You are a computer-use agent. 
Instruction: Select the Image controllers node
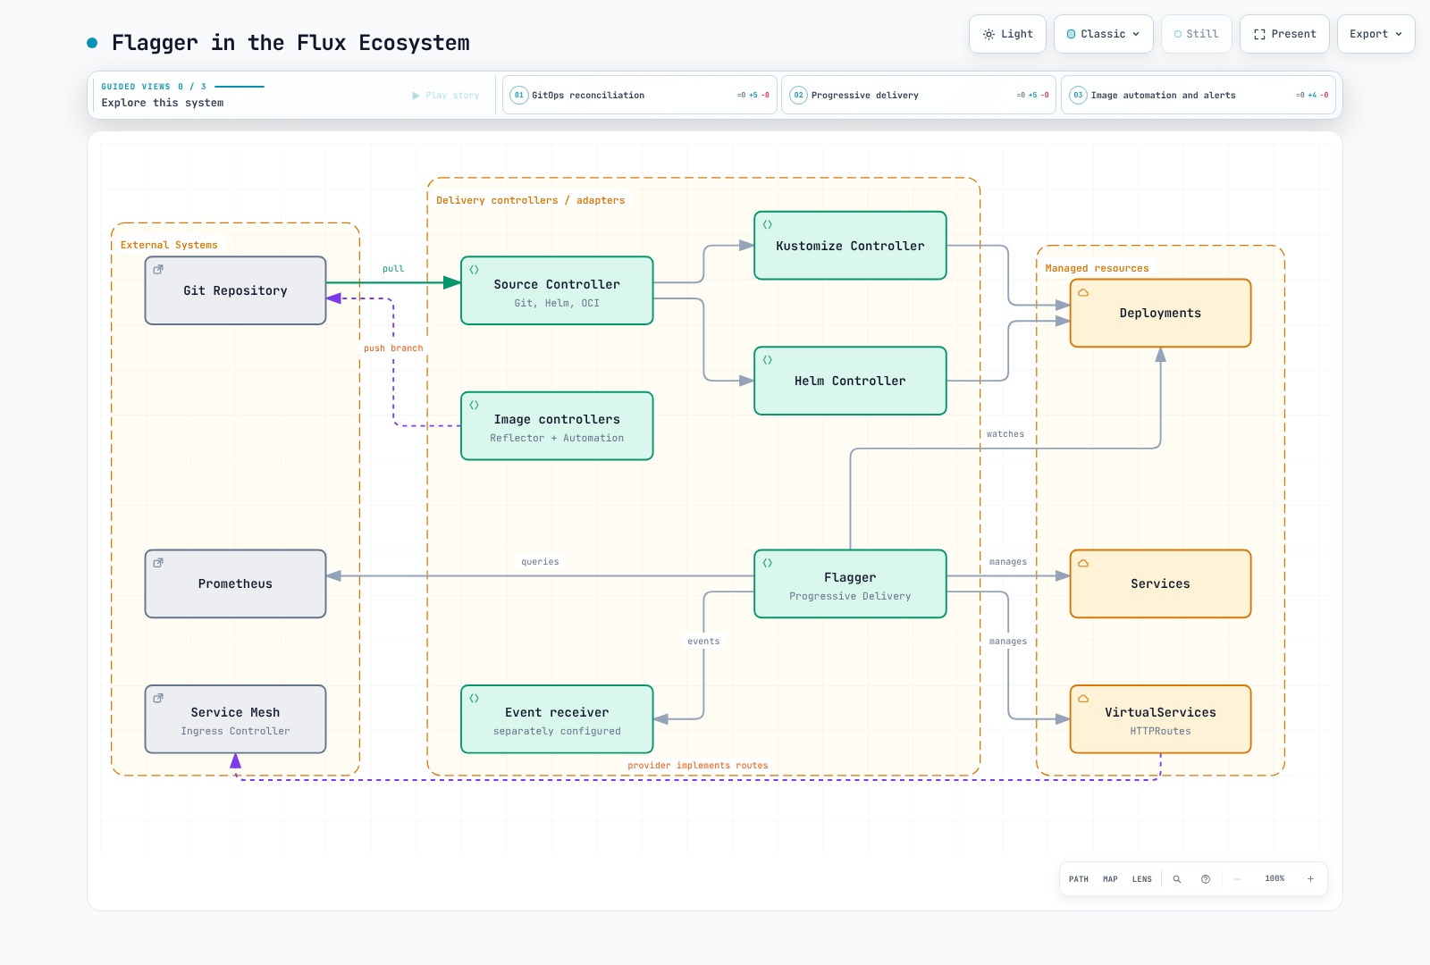pos(557,426)
